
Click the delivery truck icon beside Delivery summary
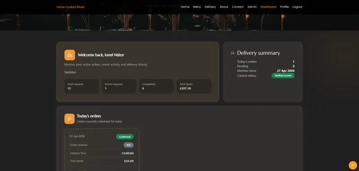click(x=232, y=53)
